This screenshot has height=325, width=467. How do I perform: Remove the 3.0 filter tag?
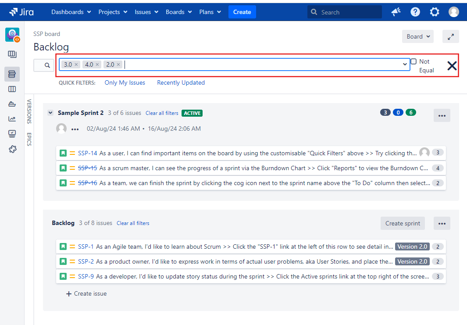click(x=76, y=64)
